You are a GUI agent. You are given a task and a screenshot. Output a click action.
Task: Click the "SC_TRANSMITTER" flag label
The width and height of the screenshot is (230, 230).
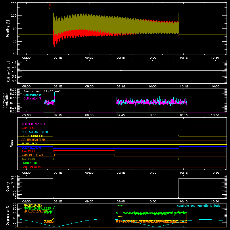[33, 140]
